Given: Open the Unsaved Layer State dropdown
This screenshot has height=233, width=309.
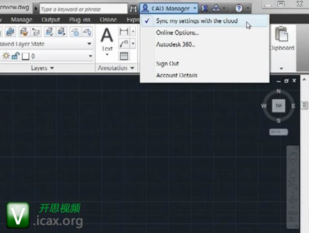Looking at the screenshot, I should pos(89,44).
